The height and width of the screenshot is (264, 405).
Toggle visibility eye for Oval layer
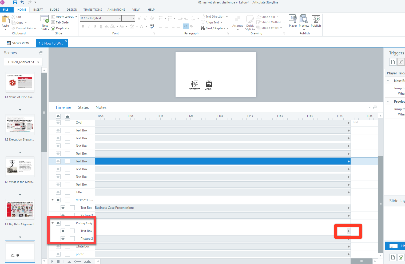click(58, 123)
